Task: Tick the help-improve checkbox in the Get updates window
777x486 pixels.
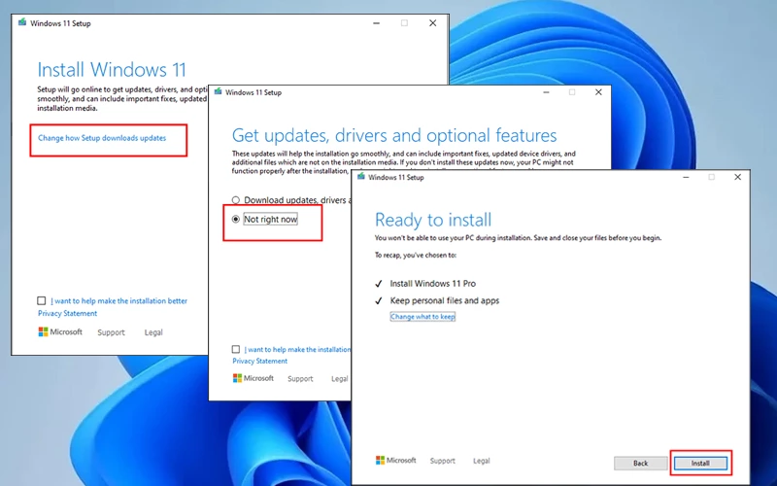Action: click(x=236, y=349)
